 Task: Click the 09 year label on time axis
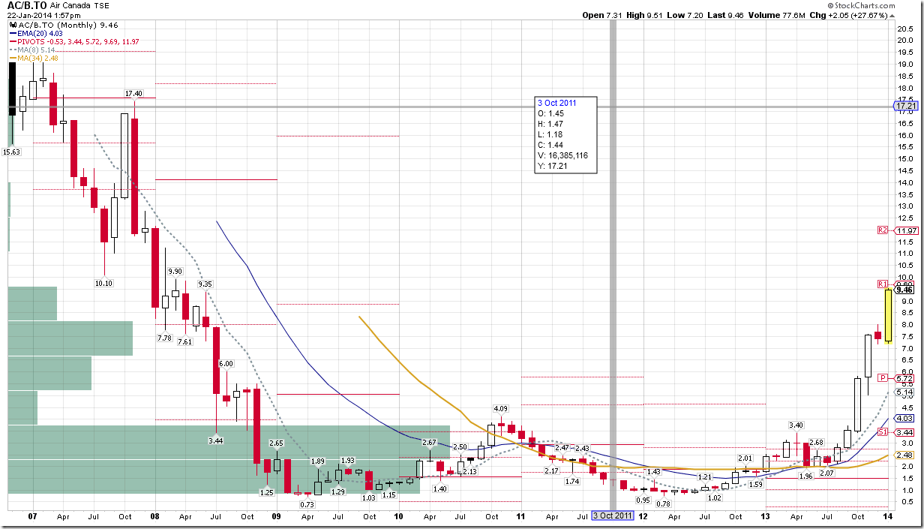(276, 516)
